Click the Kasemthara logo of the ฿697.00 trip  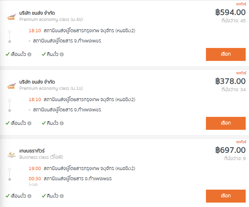[12, 155]
